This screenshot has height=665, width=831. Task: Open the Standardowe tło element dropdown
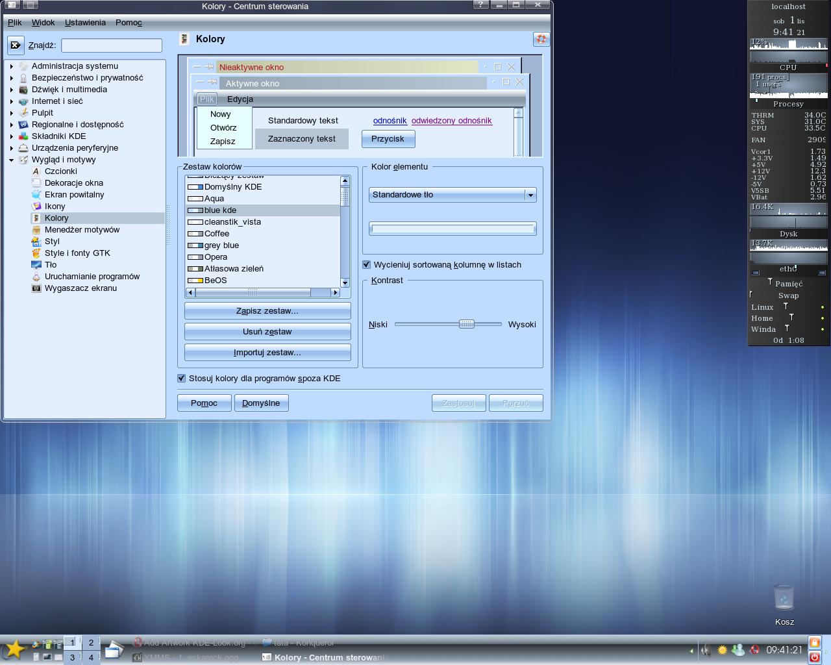click(x=453, y=195)
